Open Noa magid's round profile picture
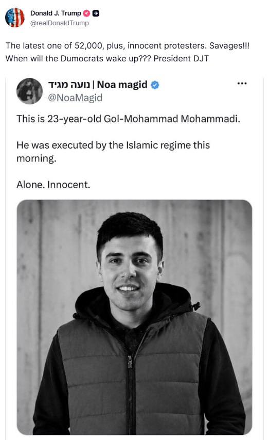Viewport: 268px width, 440px height. coord(29,91)
